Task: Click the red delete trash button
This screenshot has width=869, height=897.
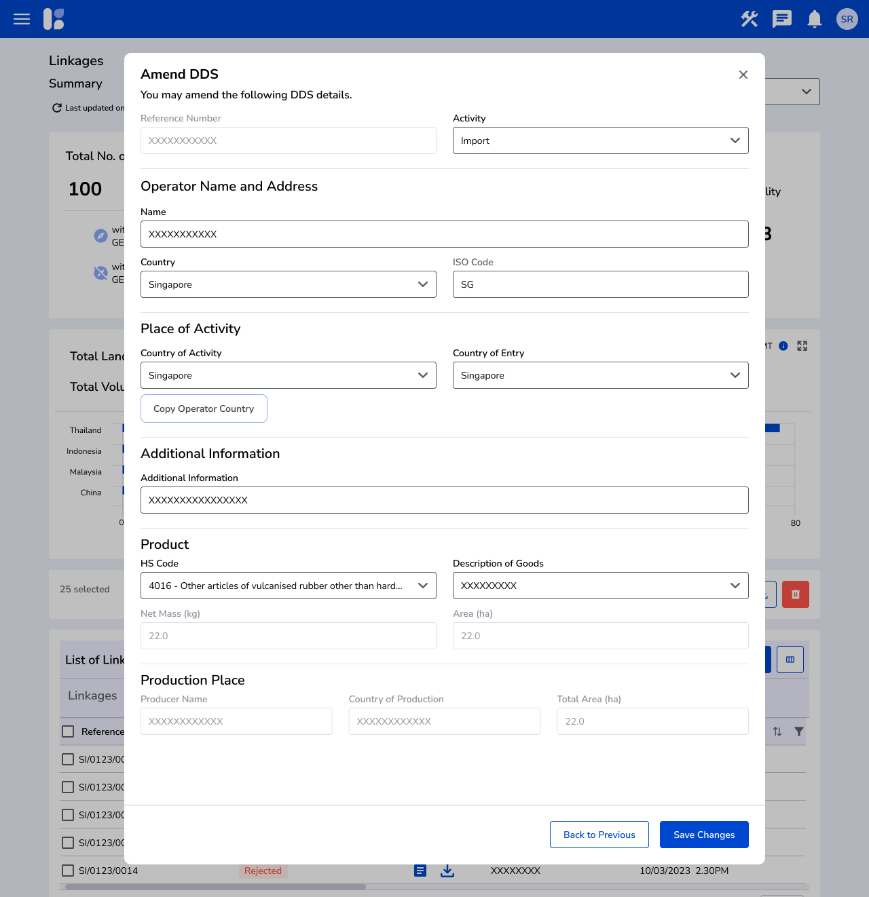Action: [x=795, y=594]
